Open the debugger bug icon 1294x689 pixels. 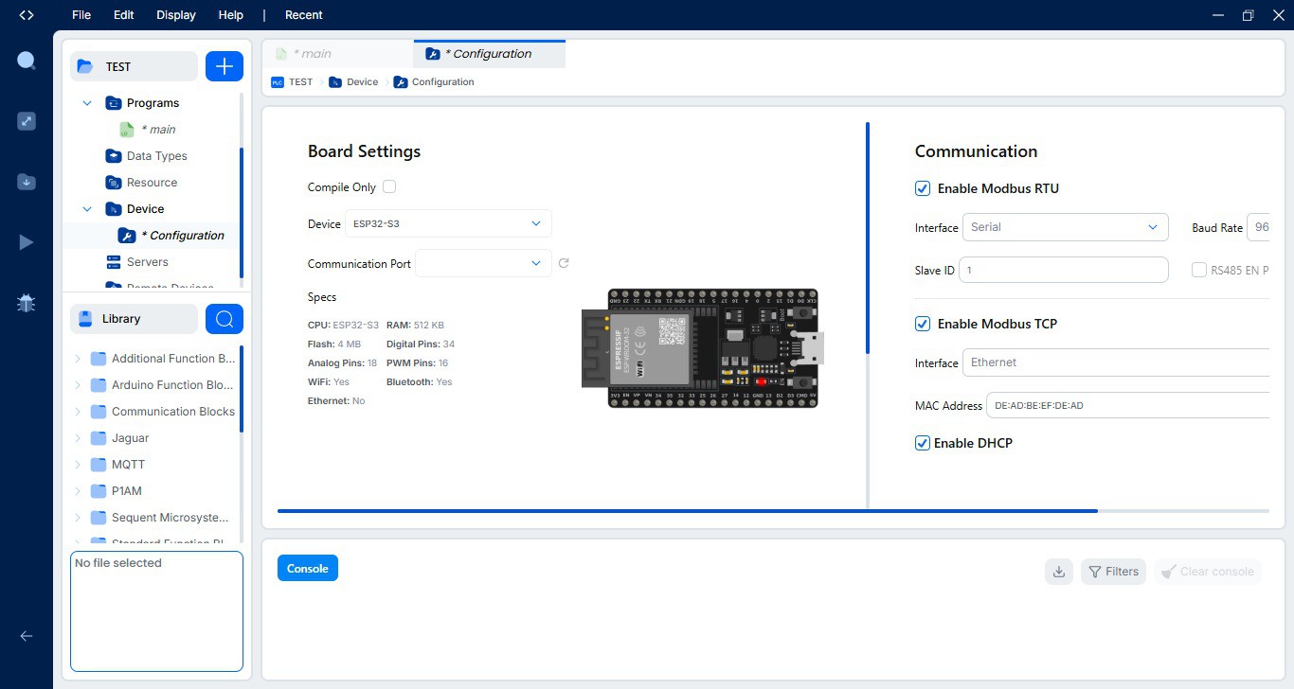coord(27,303)
